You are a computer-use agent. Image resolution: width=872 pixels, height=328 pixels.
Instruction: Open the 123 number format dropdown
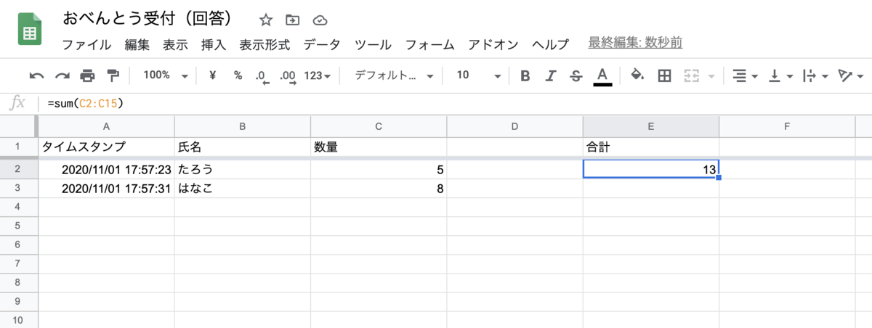pyautogui.click(x=317, y=75)
